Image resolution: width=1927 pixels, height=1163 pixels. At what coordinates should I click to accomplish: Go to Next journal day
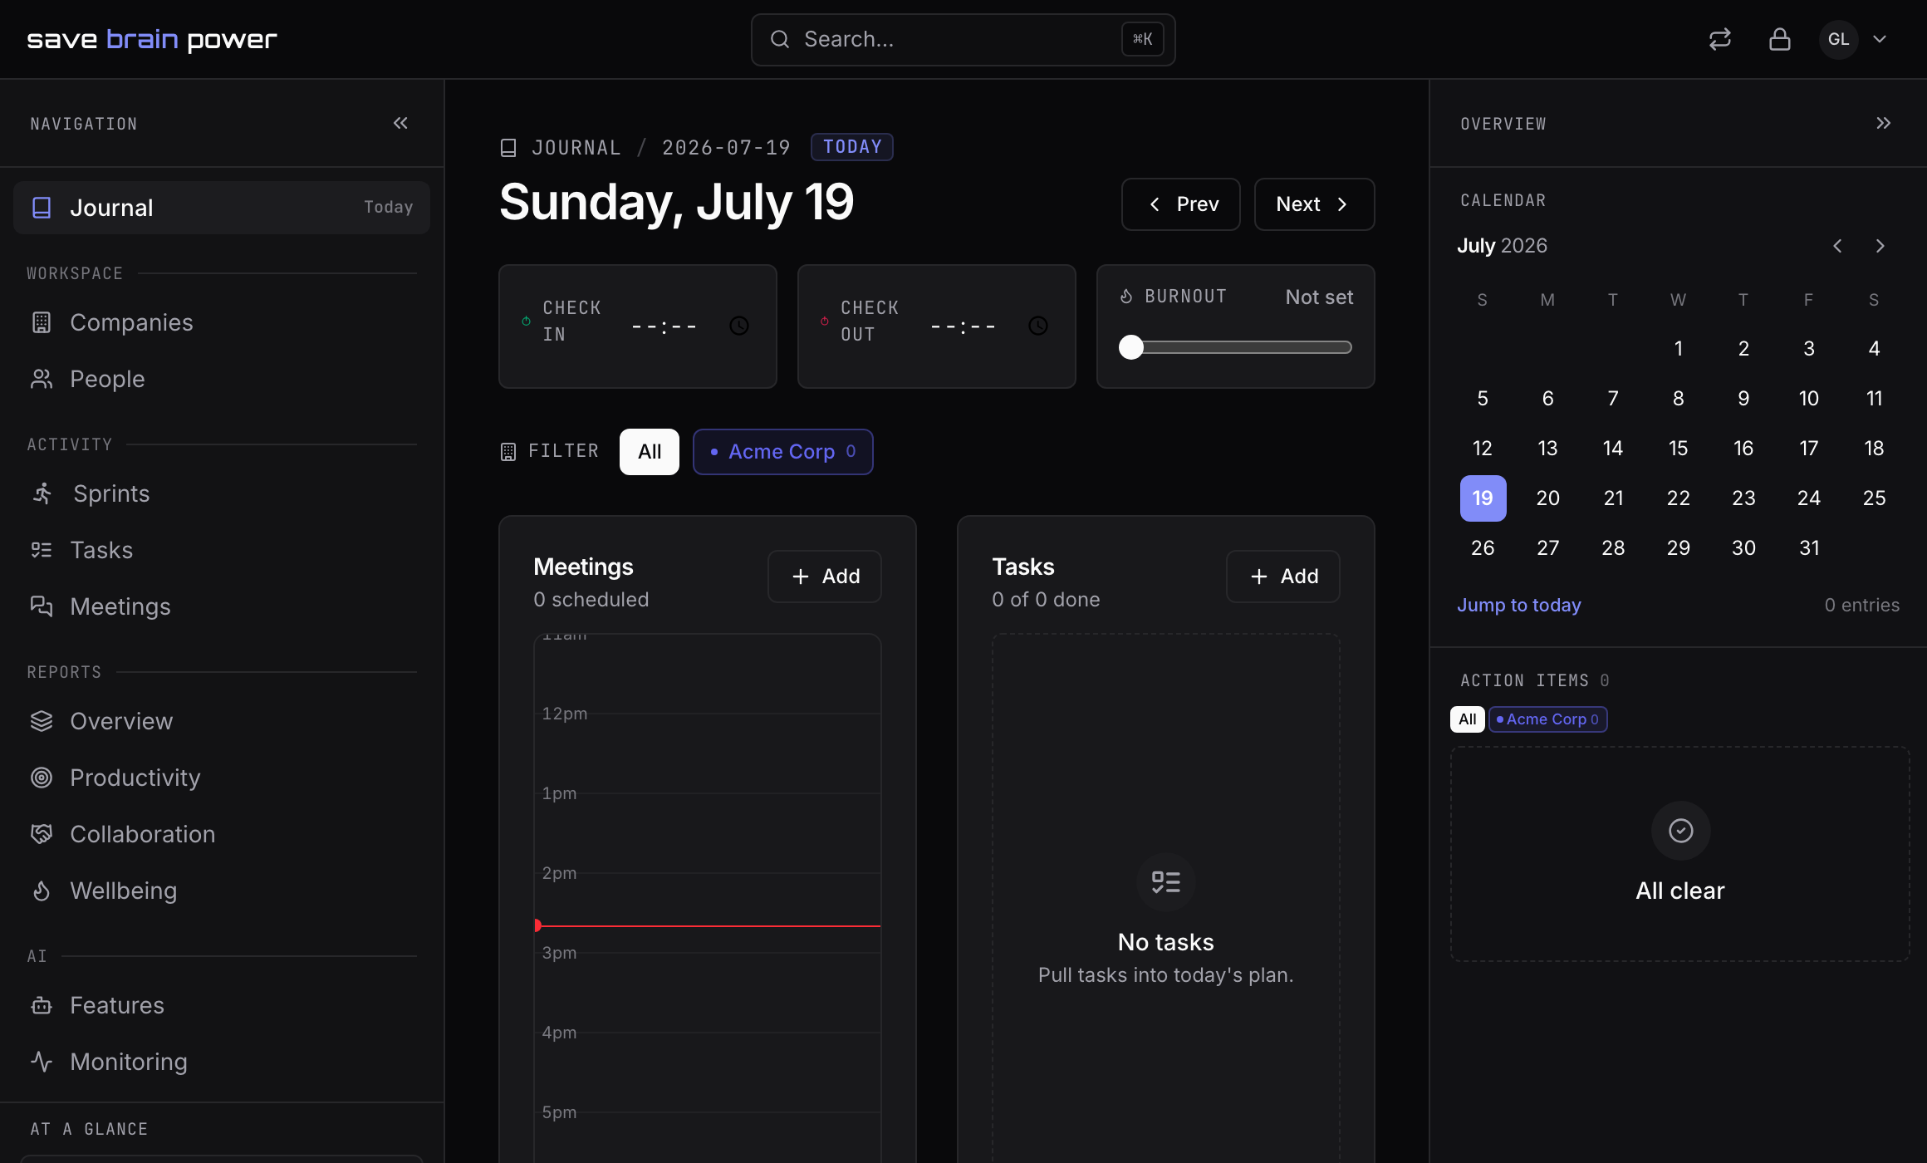click(1314, 204)
